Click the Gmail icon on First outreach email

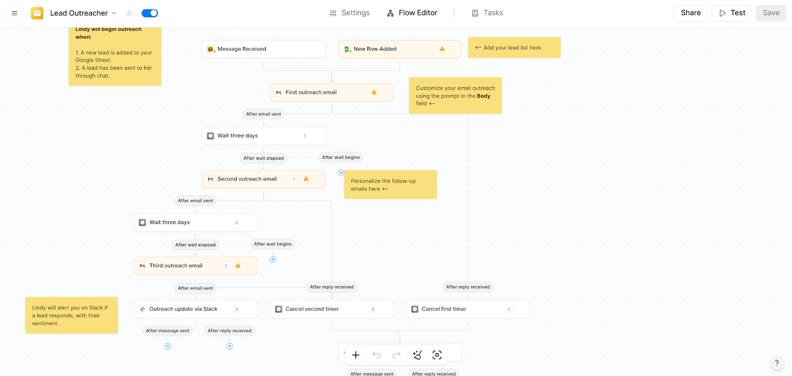(x=279, y=93)
